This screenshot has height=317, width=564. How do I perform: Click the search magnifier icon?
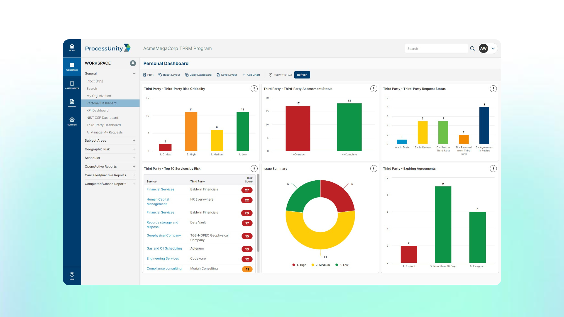472,49
